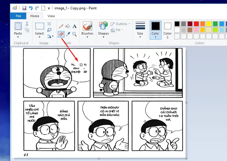Pick the light gray color swatch
This screenshot has height=161, width=227.
(183, 30)
